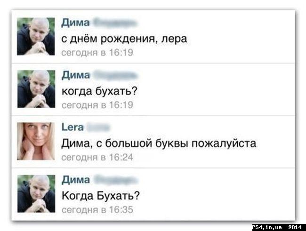Click Дима name above 'когда бухать?'
The width and height of the screenshot is (306, 231).
pos(76,75)
